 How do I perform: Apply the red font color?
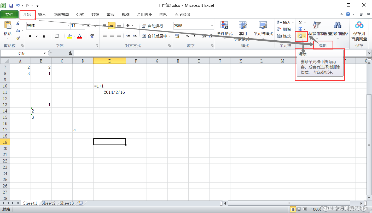tap(79, 36)
